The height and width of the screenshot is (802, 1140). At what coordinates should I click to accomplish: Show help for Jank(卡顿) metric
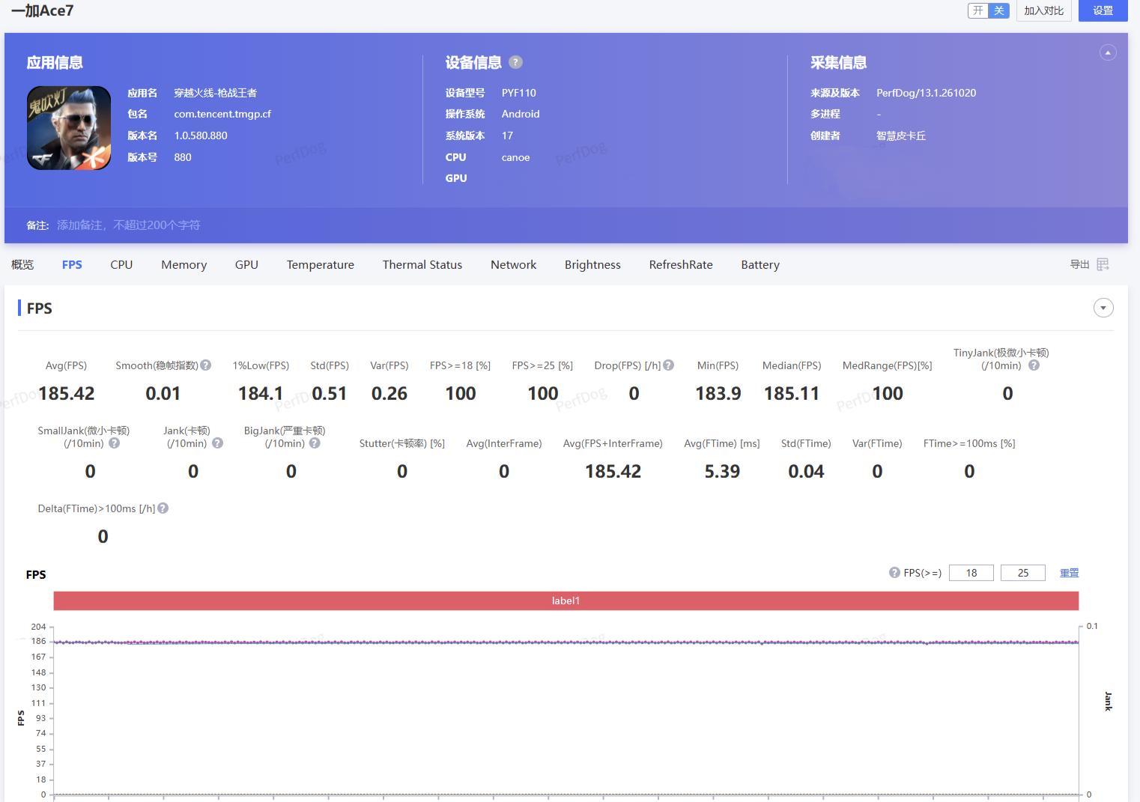217,443
